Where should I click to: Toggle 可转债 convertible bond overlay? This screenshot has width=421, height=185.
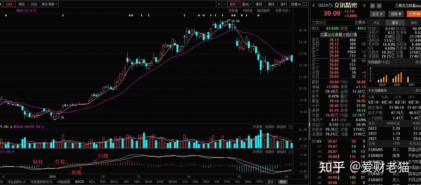point(247,11)
